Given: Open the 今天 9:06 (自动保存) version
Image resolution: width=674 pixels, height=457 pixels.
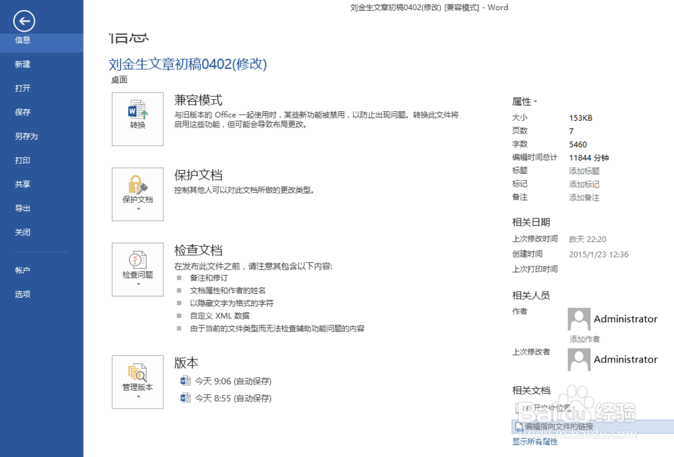Looking at the screenshot, I should click(233, 382).
